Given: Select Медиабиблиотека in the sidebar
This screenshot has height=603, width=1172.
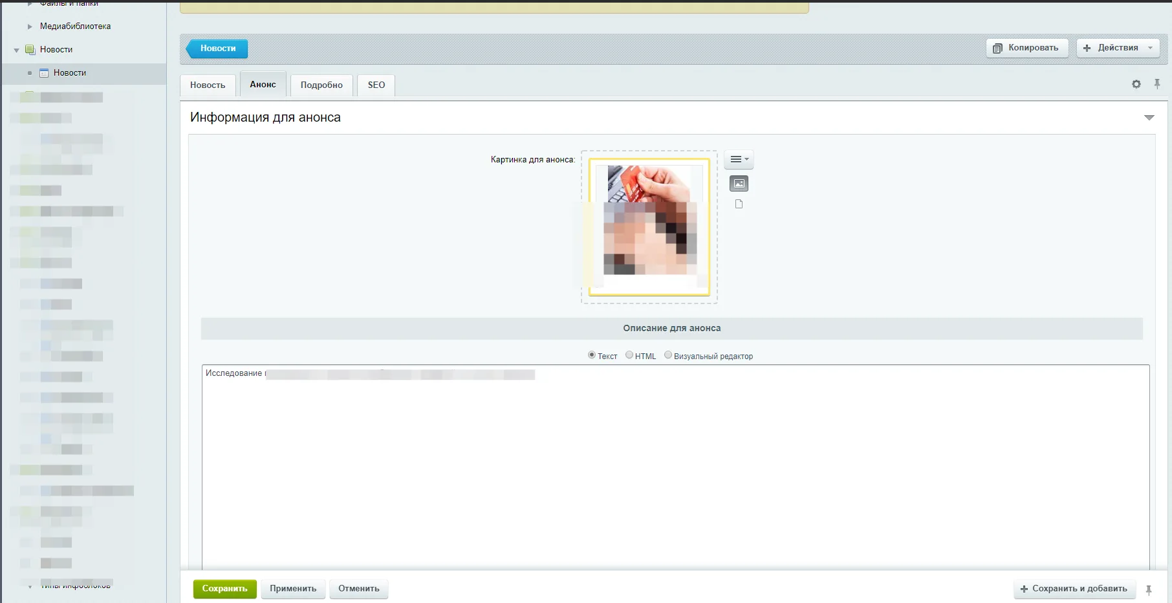Looking at the screenshot, I should [75, 27].
